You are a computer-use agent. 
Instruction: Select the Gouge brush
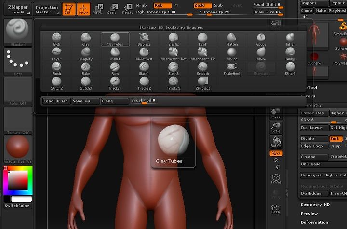[x=261, y=40]
